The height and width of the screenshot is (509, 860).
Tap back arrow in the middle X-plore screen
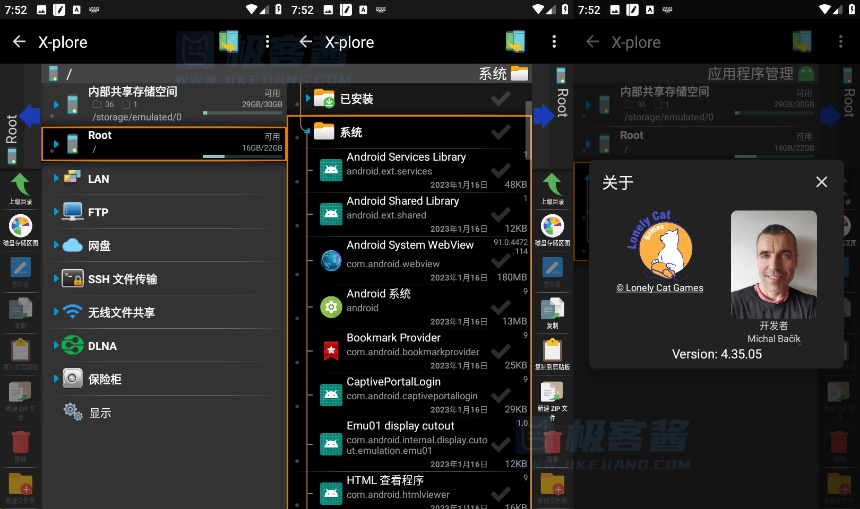click(x=306, y=42)
